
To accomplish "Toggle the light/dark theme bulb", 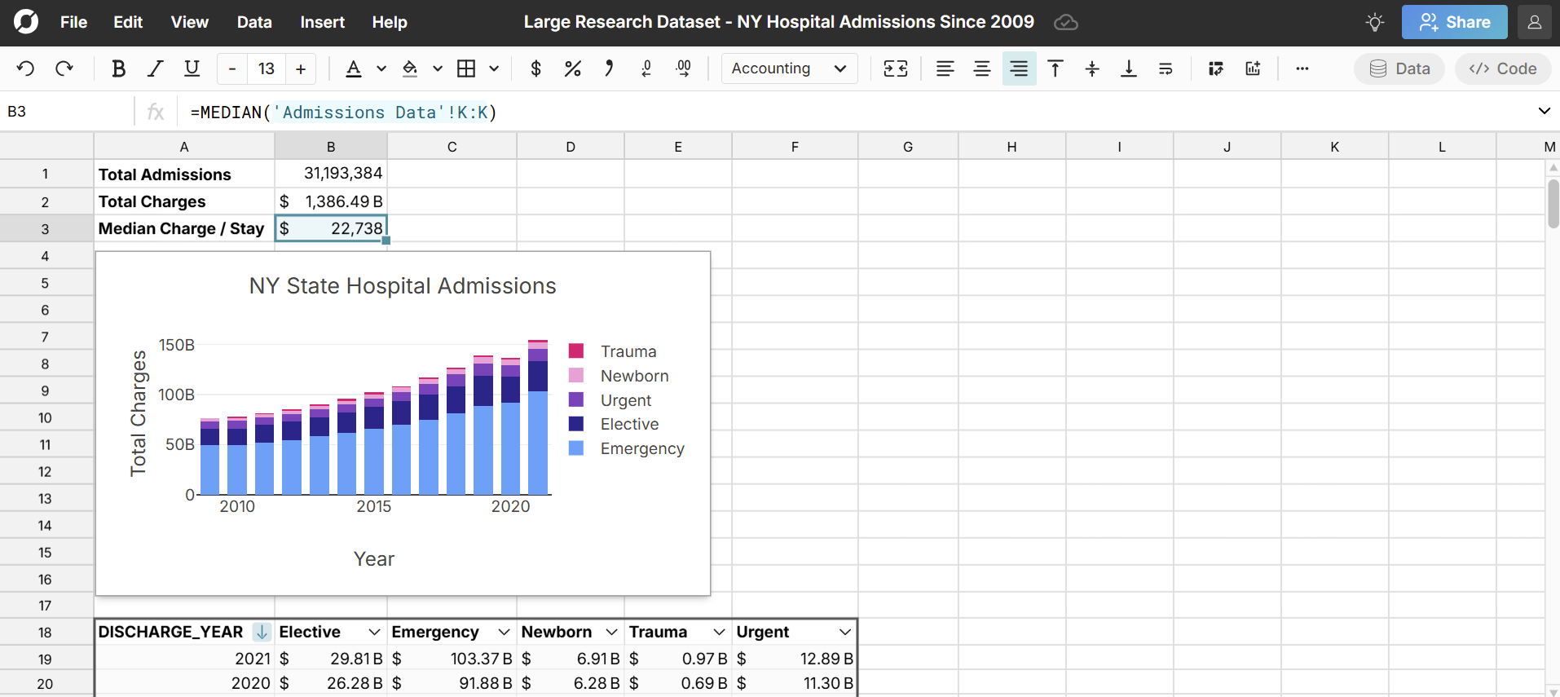I will (x=1374, y=22).
